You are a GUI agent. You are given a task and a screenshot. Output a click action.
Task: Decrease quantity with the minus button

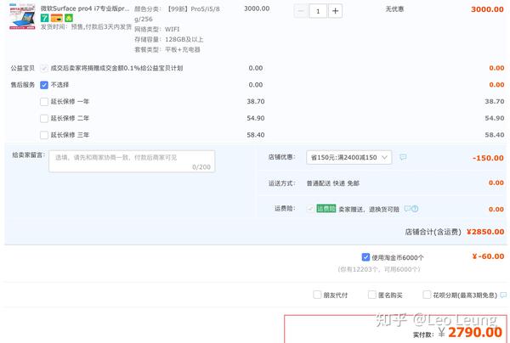click(x=301, y=11)
